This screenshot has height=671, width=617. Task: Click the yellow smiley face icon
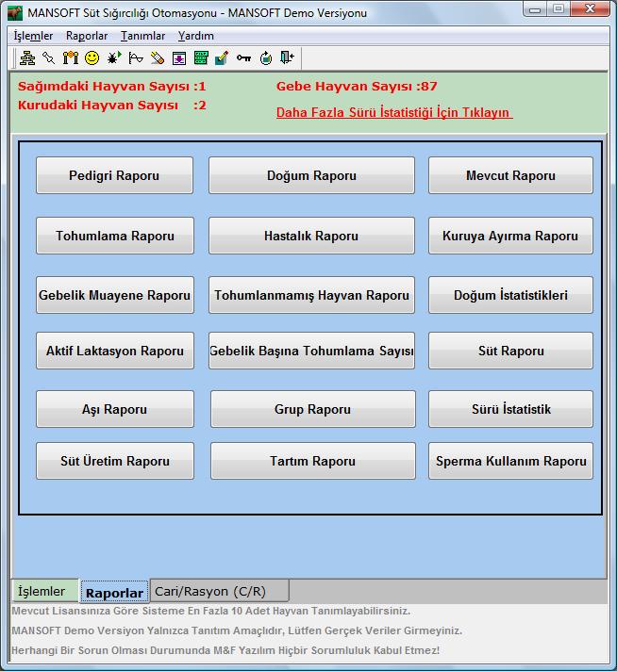[92, 57]
